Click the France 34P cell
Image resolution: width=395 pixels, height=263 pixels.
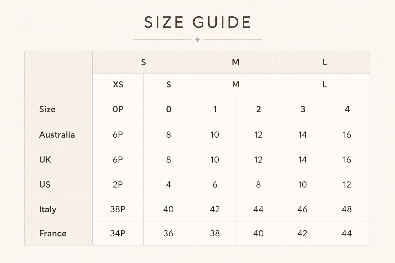(118, 233)
